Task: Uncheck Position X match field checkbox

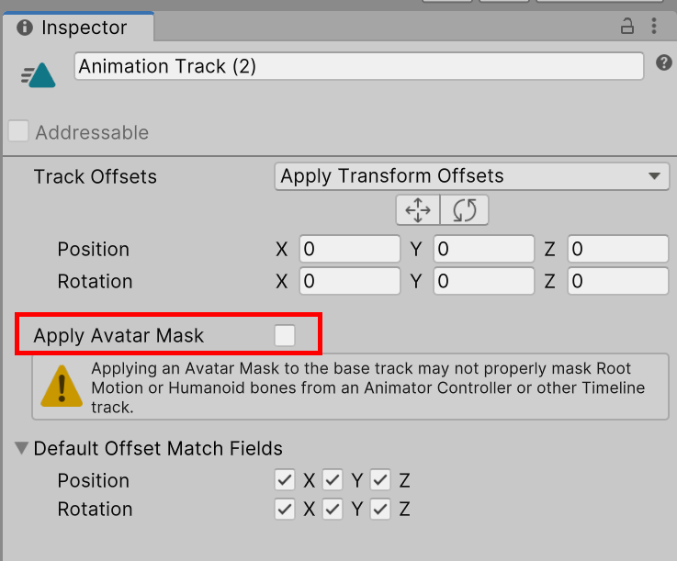Action: click(x=285, y=480)
